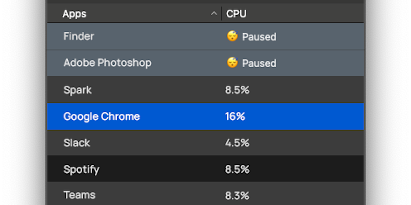The image size is (411, 205).
Task: Click Spotify's 8.5% CPU value
Action: (x=237, y=169)
